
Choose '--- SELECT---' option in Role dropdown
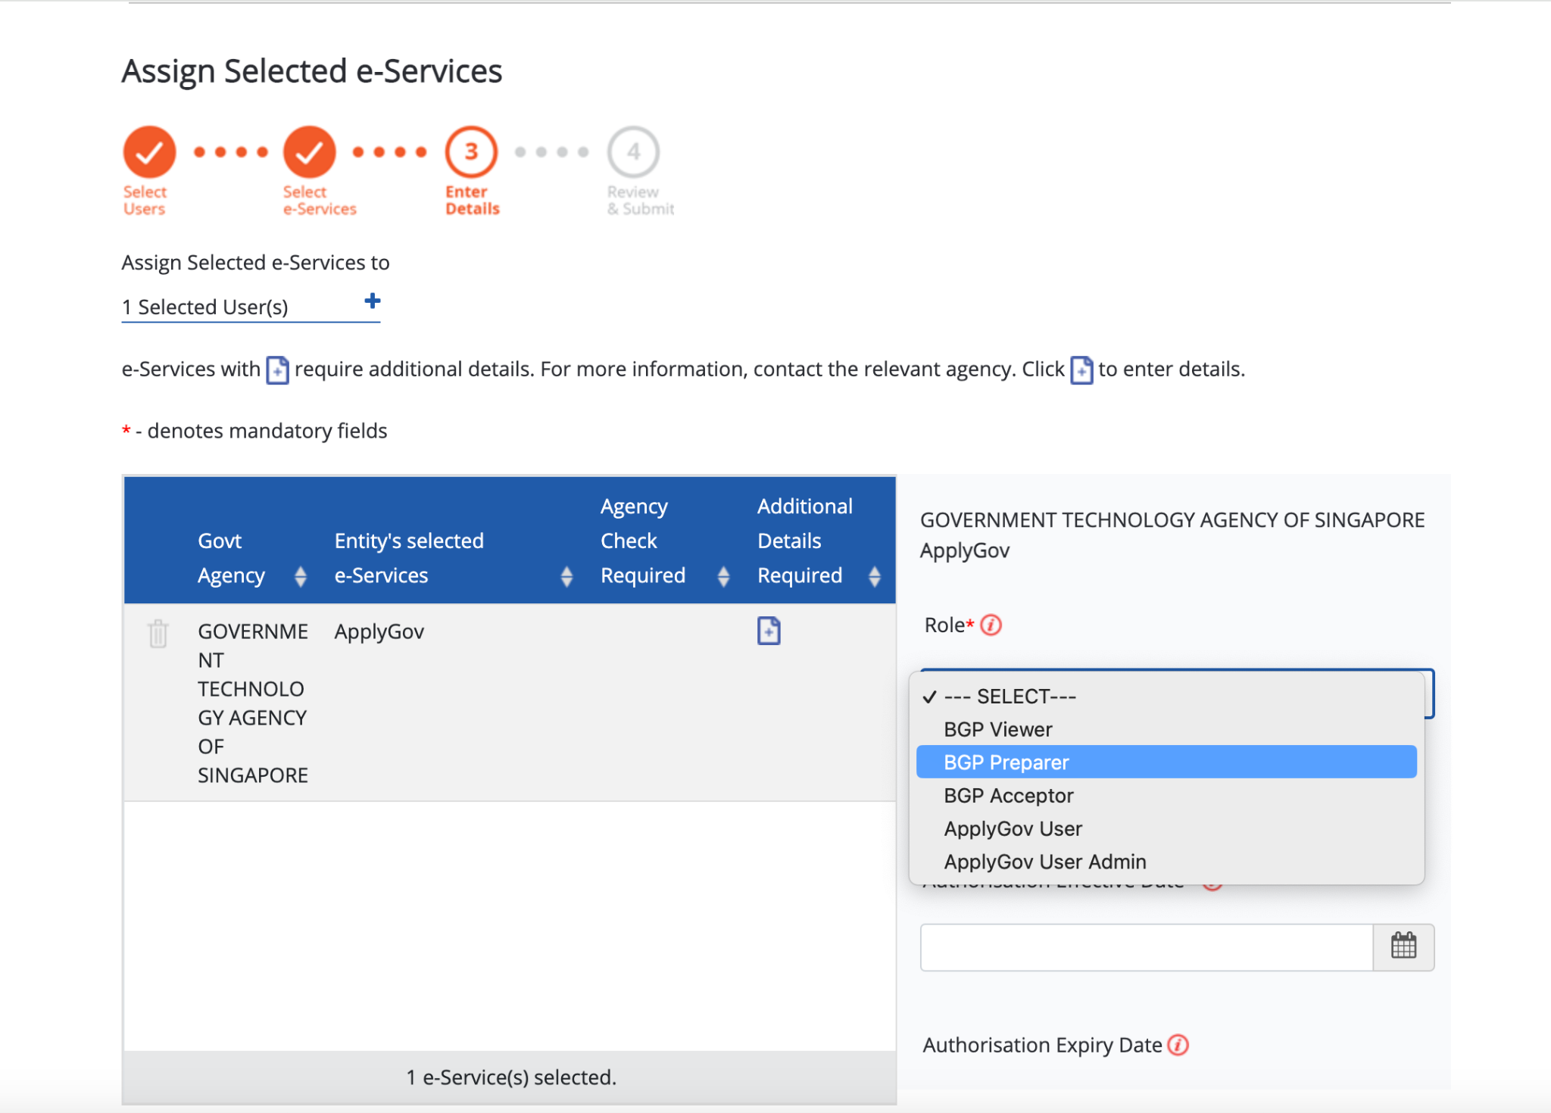click(x=1166, y=697)
